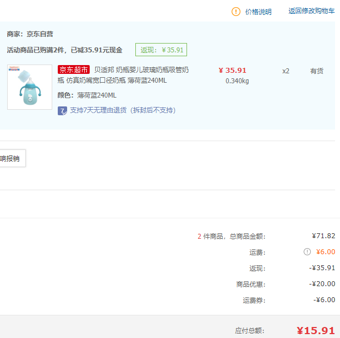Click the 返现 ¥35.91 green cashback badge
This screenshot has height=338, width=340.
tap(161, 50)
